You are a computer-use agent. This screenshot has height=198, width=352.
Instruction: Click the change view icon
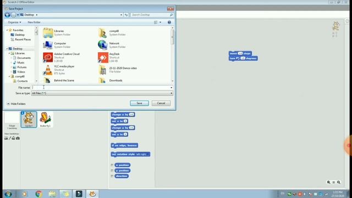156,22
